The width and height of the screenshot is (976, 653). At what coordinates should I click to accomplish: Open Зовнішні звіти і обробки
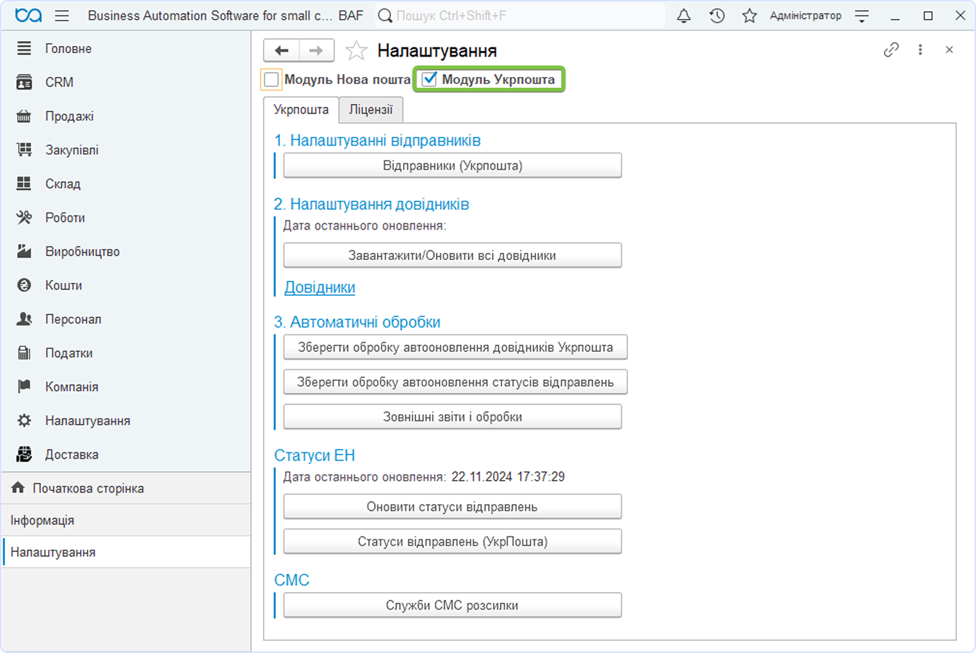coord(453,416)
